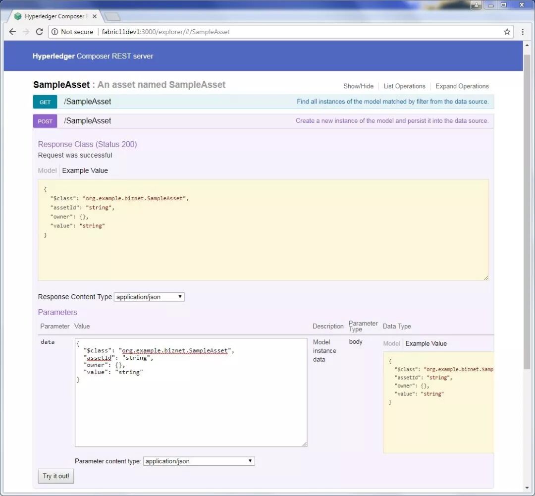Open the Chrome three-dot menu
The width and height of the screenshot is (535, 496).
(523, 32)
